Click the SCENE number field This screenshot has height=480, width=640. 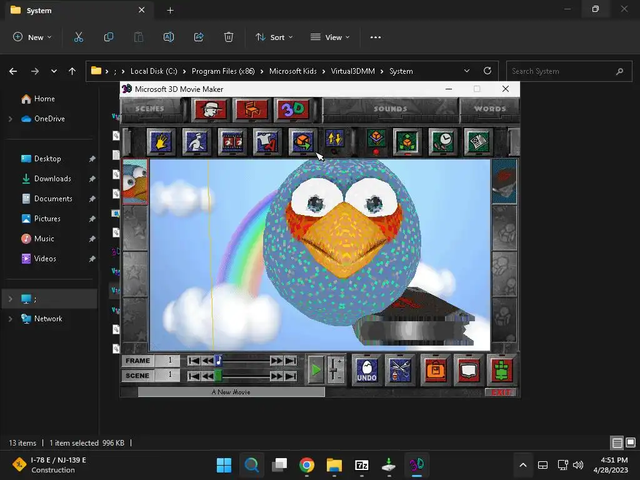(167, 375)
